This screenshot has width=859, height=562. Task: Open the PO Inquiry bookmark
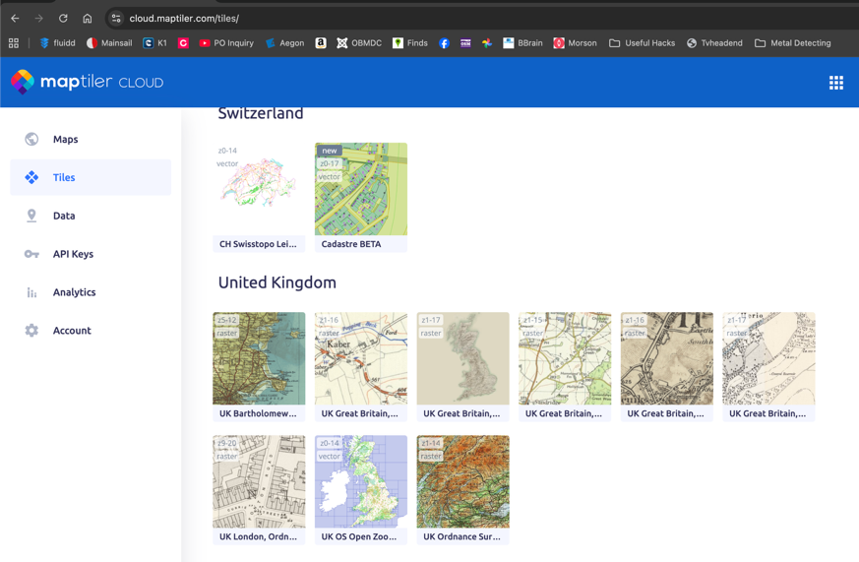tap(226, 42)
